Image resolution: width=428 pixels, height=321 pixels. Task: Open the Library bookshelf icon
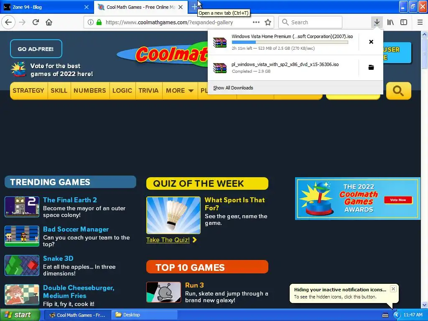coord(390,22)
